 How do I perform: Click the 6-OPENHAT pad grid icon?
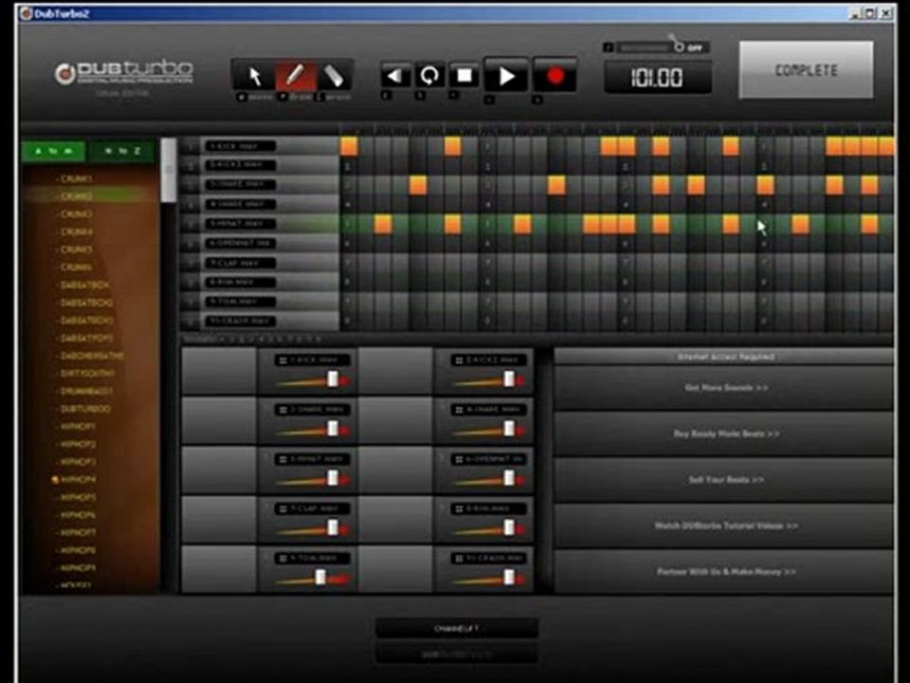pyautogui.click(x=459, y=459)
